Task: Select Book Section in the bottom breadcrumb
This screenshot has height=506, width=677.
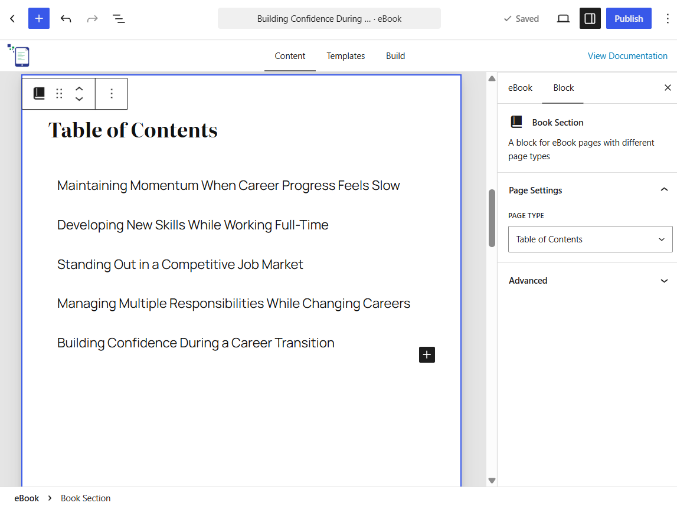Action: tap(86, 498)
